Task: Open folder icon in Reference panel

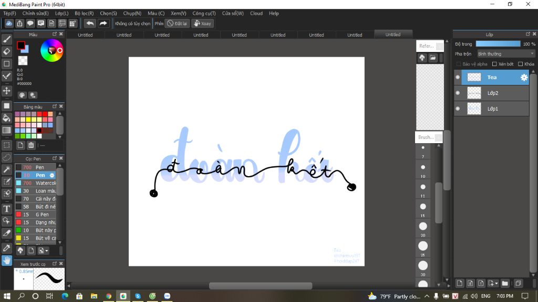Action: point(433,58)
